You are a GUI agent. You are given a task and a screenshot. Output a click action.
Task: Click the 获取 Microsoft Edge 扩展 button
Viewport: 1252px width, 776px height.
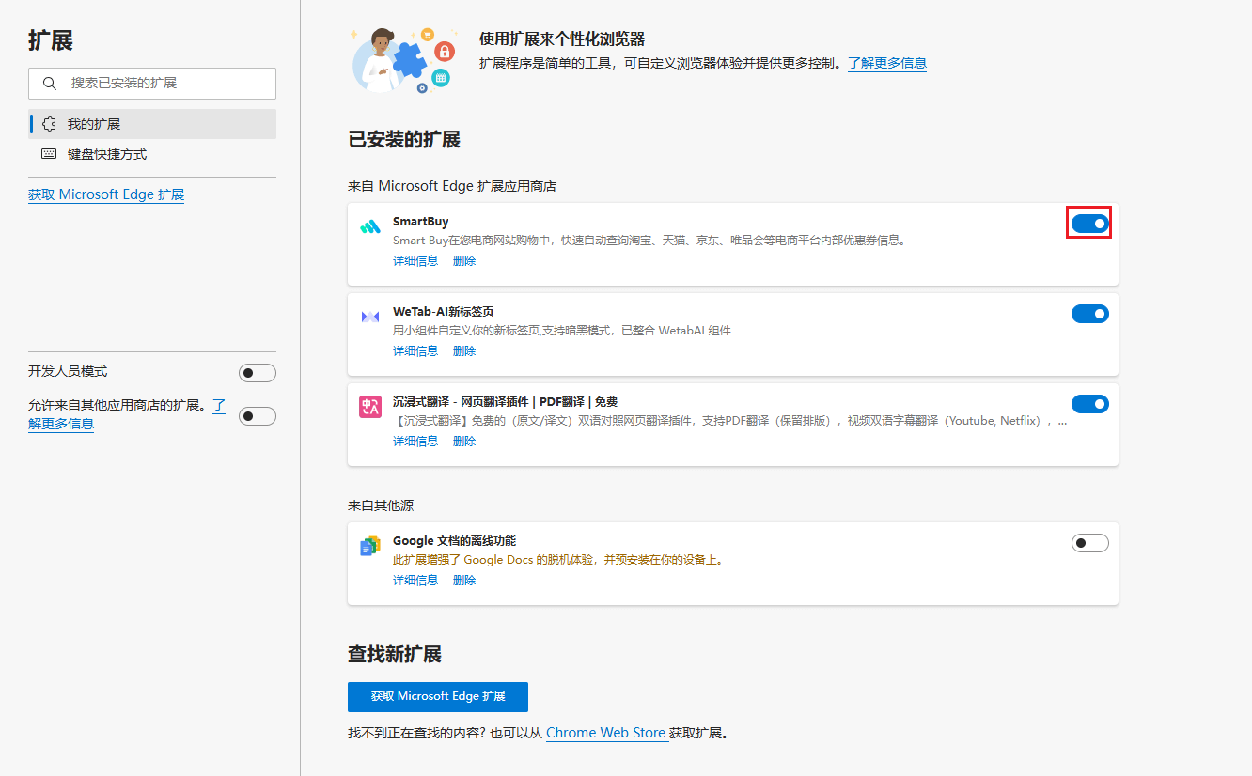(x=438, y=697)
